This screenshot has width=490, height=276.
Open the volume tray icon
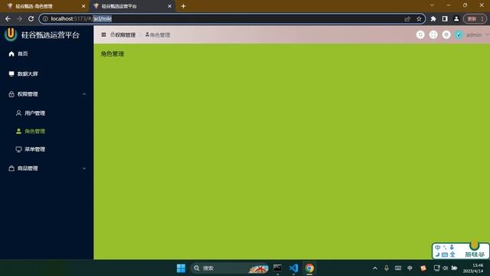pyautogui.click(x=446, y=268)
